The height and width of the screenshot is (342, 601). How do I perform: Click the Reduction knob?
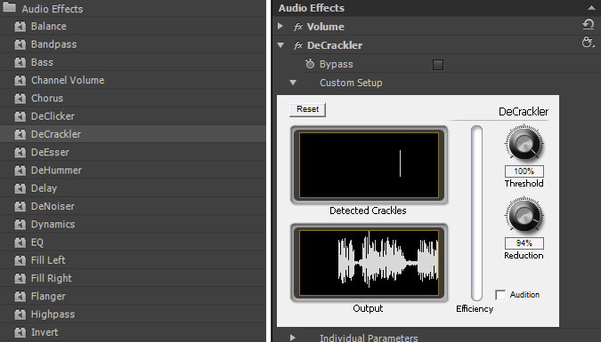524,215
